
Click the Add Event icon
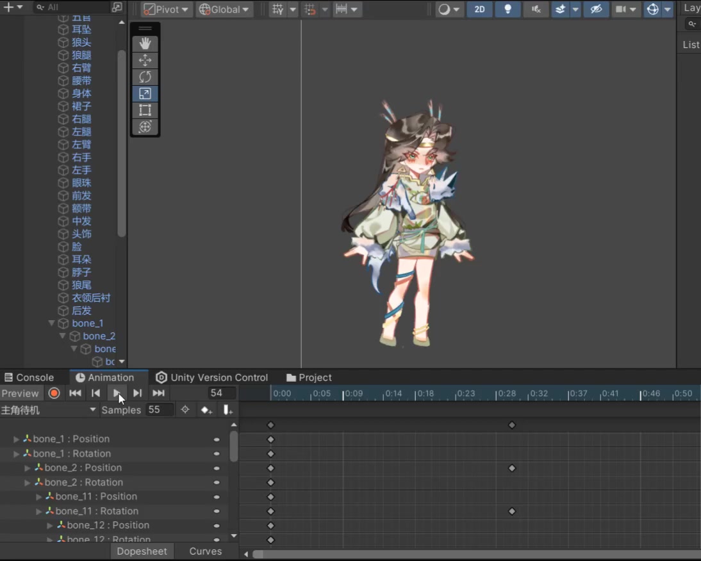click(x=227, y=410)
